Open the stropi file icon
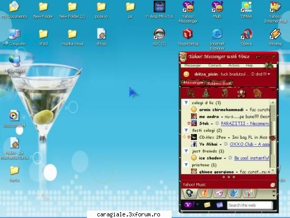290x218 pixels. [x=102, y=37]
